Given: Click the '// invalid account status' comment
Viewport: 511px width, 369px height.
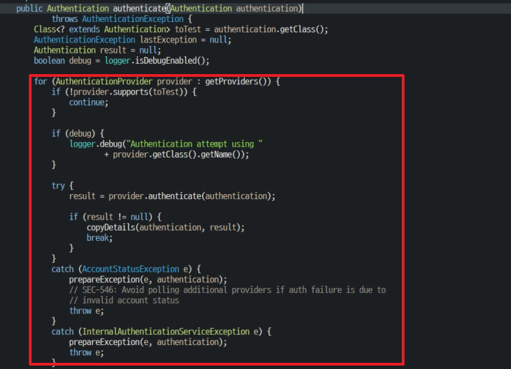Looking at the screenshot, I should click(124, 300).
